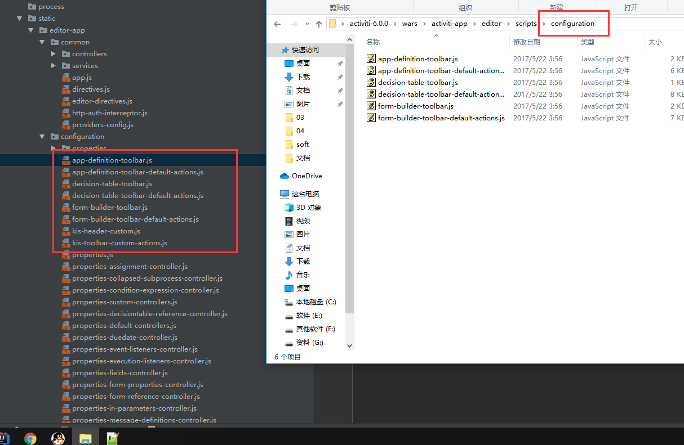Switch to the 剪贴板 ribbon group
Viewport: 684px width, 445px height.
coord(340,7)
